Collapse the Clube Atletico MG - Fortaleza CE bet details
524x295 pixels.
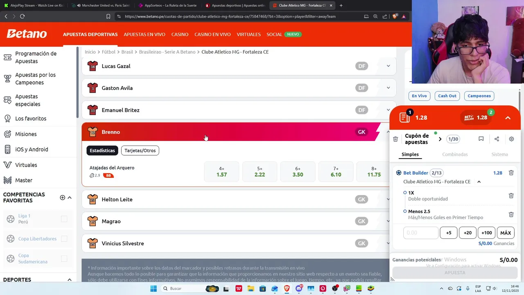pyautogui.click(x=479, y=182)
